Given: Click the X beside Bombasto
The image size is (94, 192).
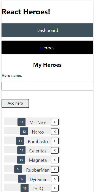Looking at the screenshot, I should click(55, 141).
